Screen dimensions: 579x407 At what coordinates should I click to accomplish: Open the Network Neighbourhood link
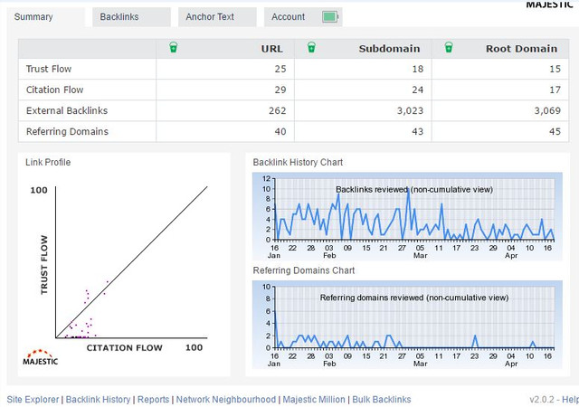tap(226, 399)
